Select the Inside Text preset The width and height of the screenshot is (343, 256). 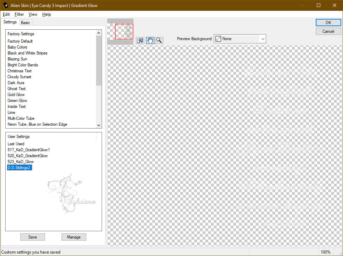pyautogui.click(x=16, y=106)
